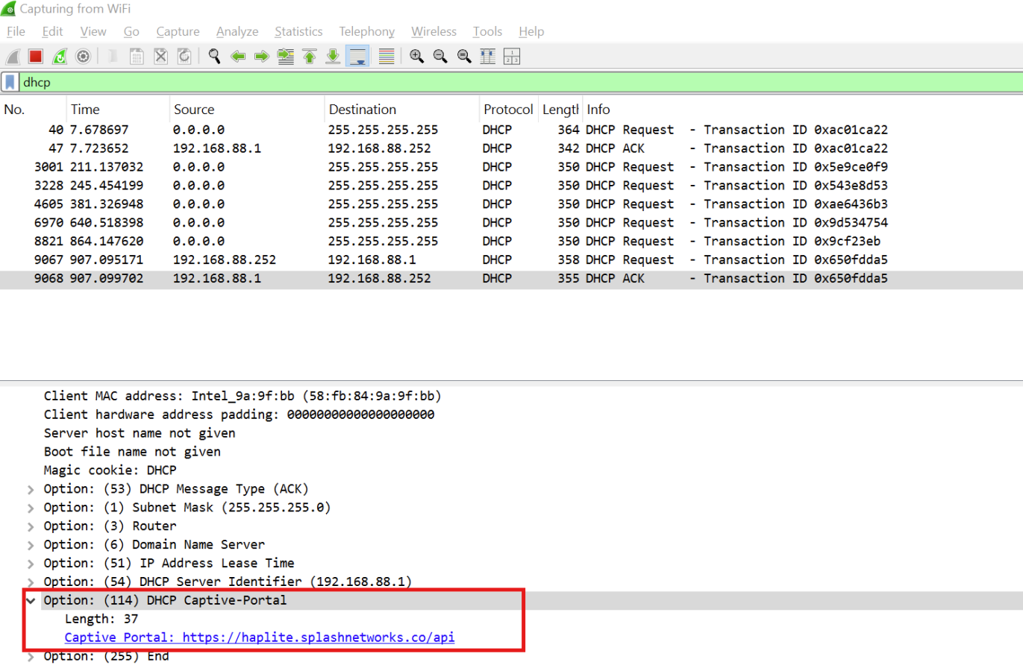
Task: Expand Option (6) Domain Name Server
Action: point(31,546)
